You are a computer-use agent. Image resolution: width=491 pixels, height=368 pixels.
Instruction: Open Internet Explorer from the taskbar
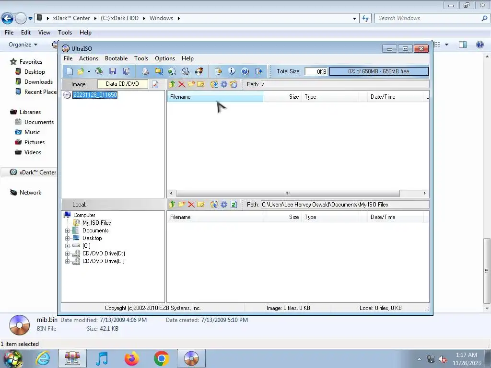point(43,358)
